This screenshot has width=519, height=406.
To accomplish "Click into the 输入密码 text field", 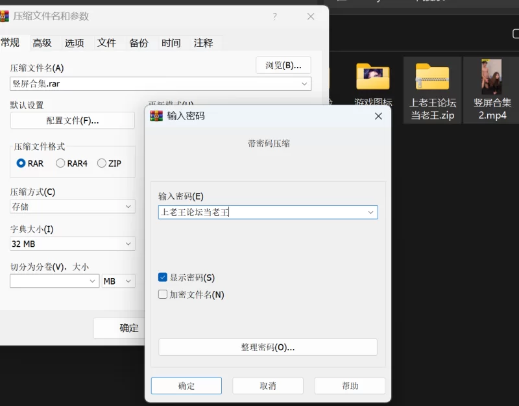I will (259, 212).
